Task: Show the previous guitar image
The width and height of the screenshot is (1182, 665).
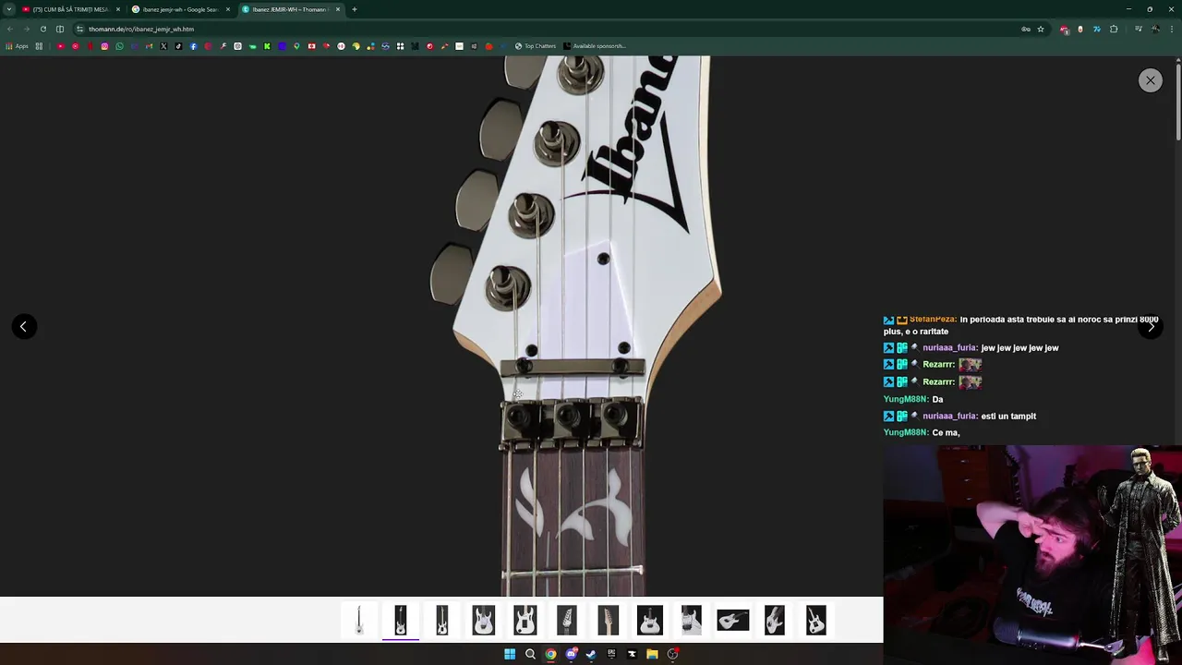Action: coord(23,326)
